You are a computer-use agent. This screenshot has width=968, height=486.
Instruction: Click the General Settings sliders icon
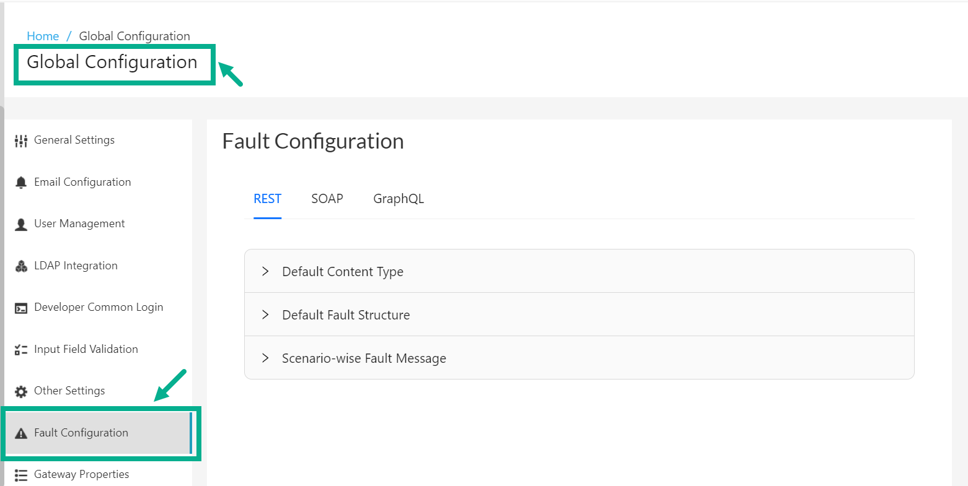(x=20, y=140)
